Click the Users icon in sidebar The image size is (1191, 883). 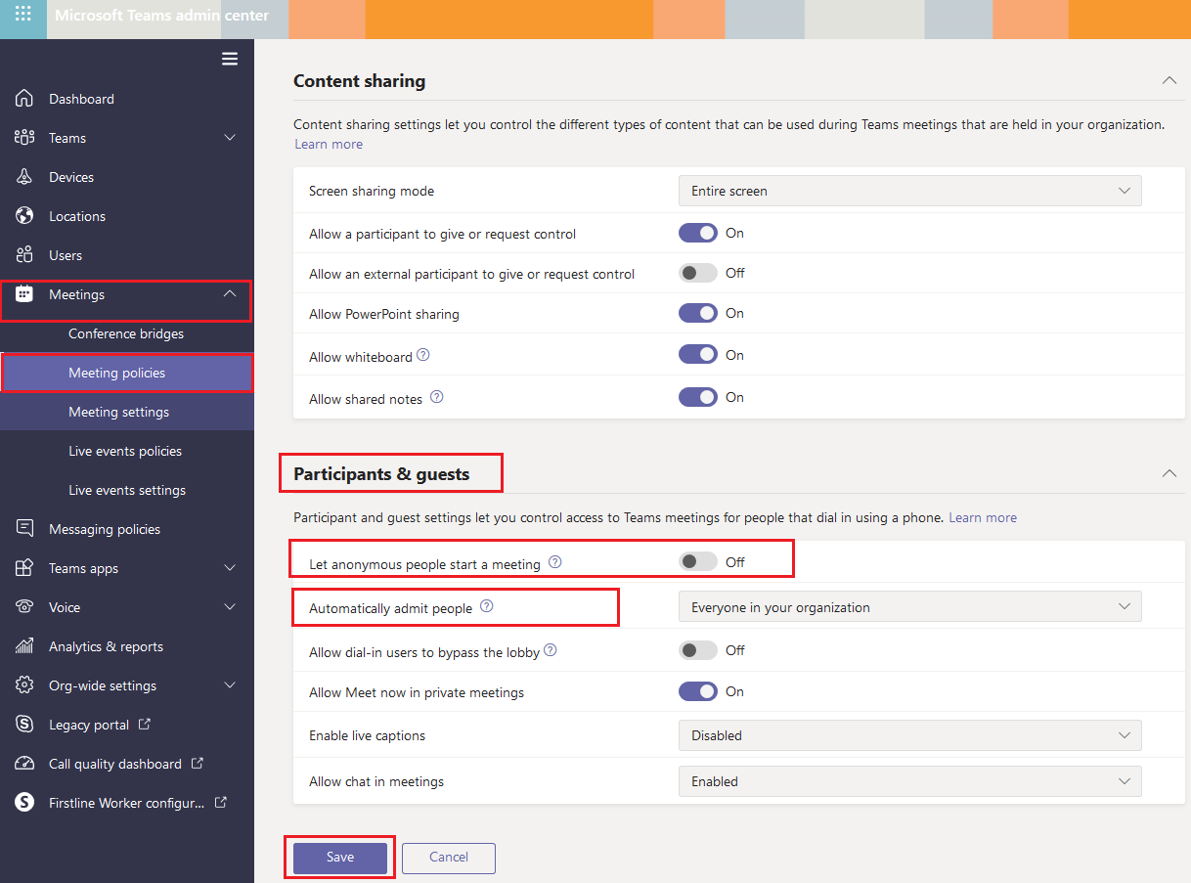coord(24,255)
